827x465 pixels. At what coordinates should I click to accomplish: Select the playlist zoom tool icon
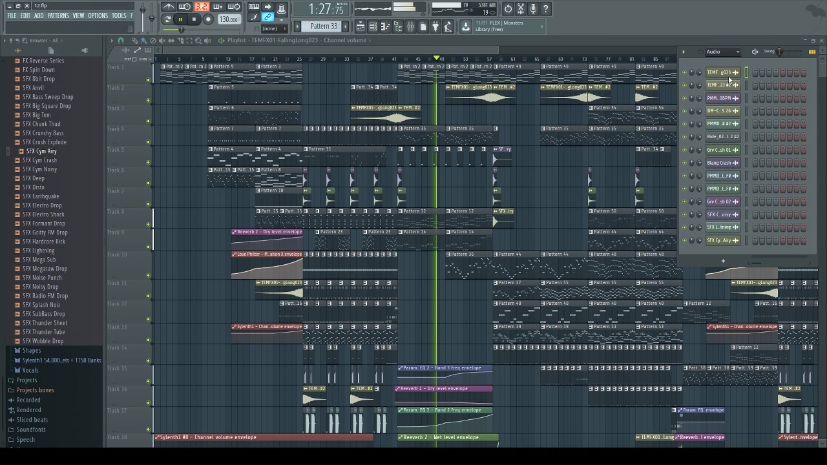pos(198,40)
